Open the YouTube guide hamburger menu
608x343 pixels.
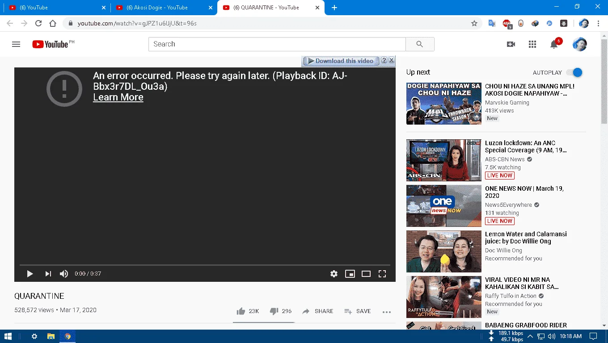click(16, 44)
